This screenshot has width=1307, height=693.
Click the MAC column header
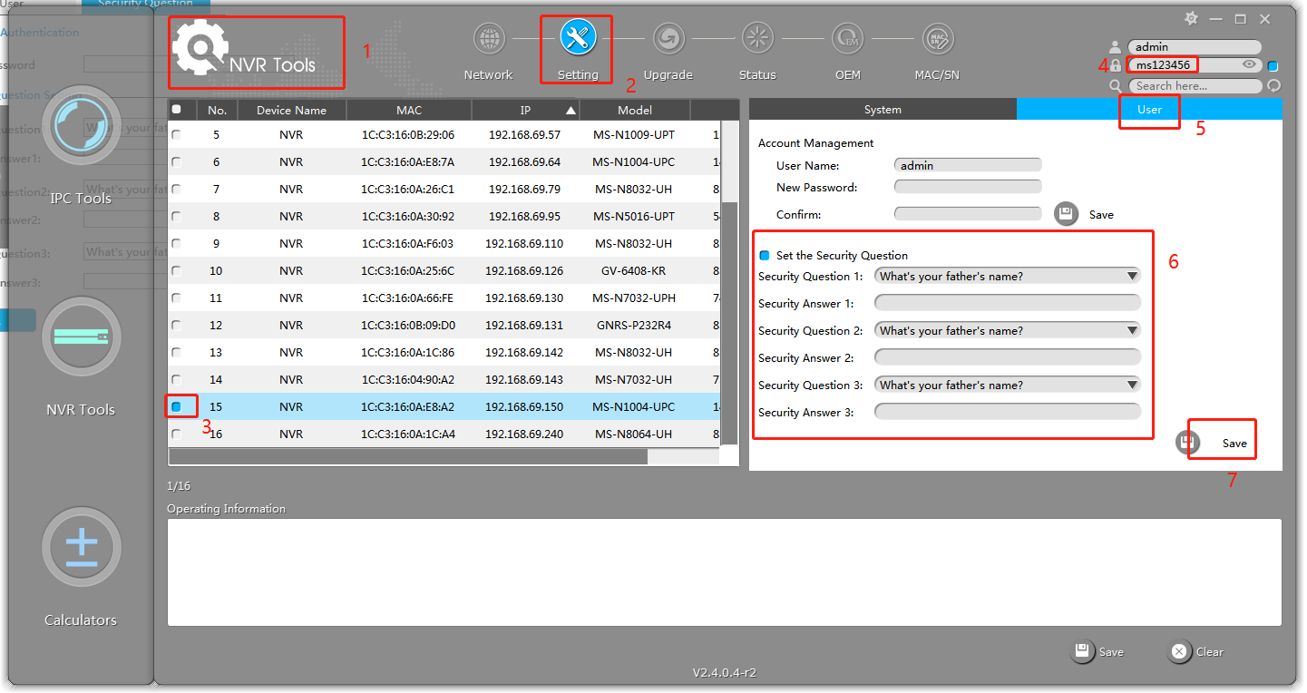tap(409, 111)
